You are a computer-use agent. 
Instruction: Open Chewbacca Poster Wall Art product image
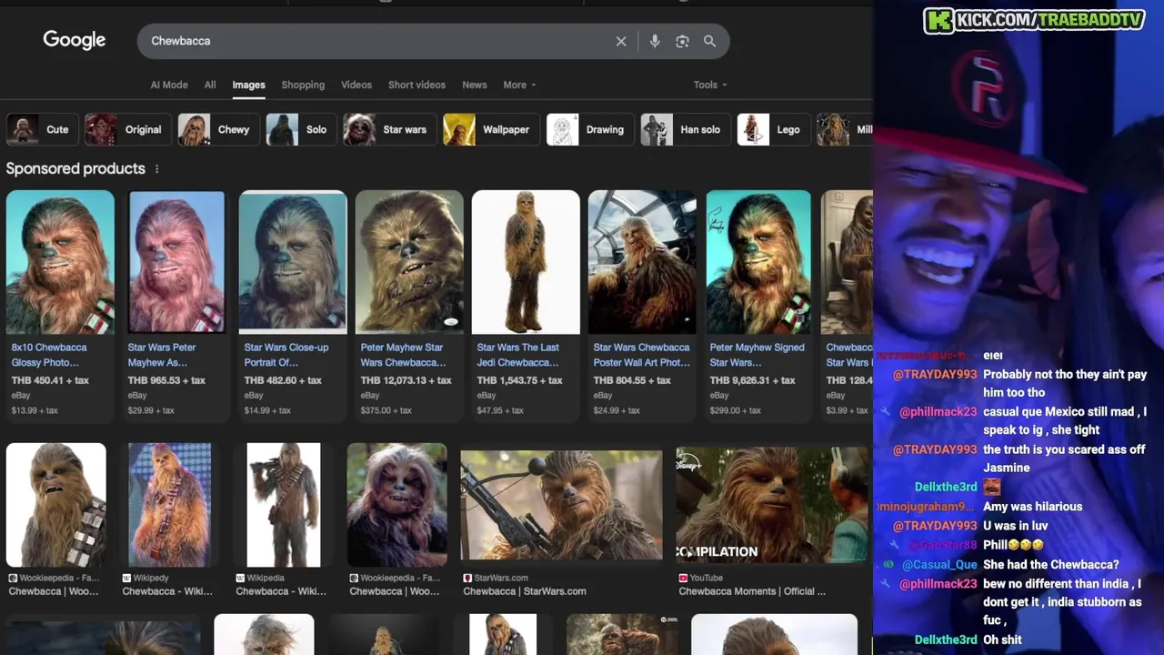tap(642, 262)
